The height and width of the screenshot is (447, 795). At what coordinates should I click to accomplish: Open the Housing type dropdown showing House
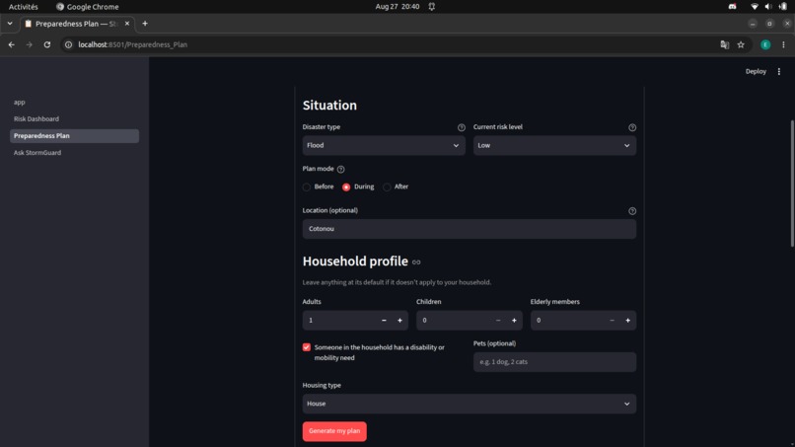[x=469, y=404]
